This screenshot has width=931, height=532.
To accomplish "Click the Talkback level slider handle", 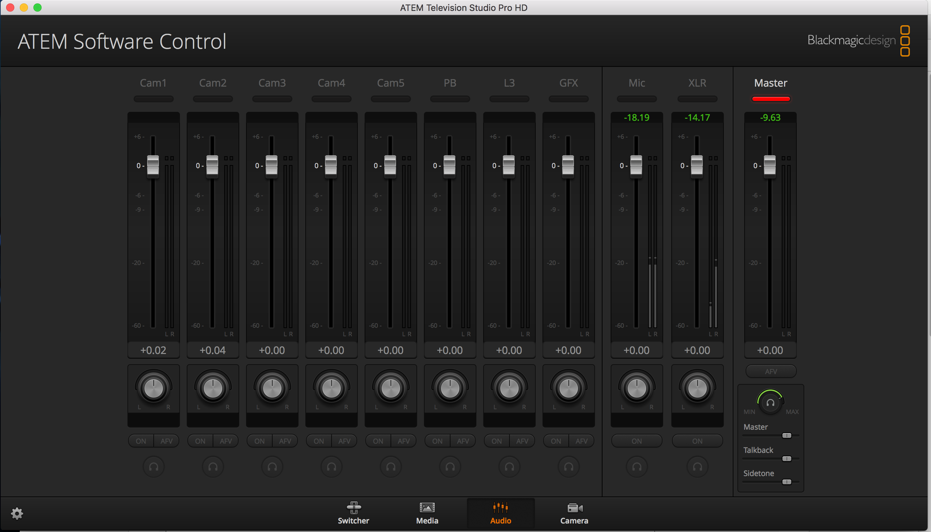I will coord(787,459).
